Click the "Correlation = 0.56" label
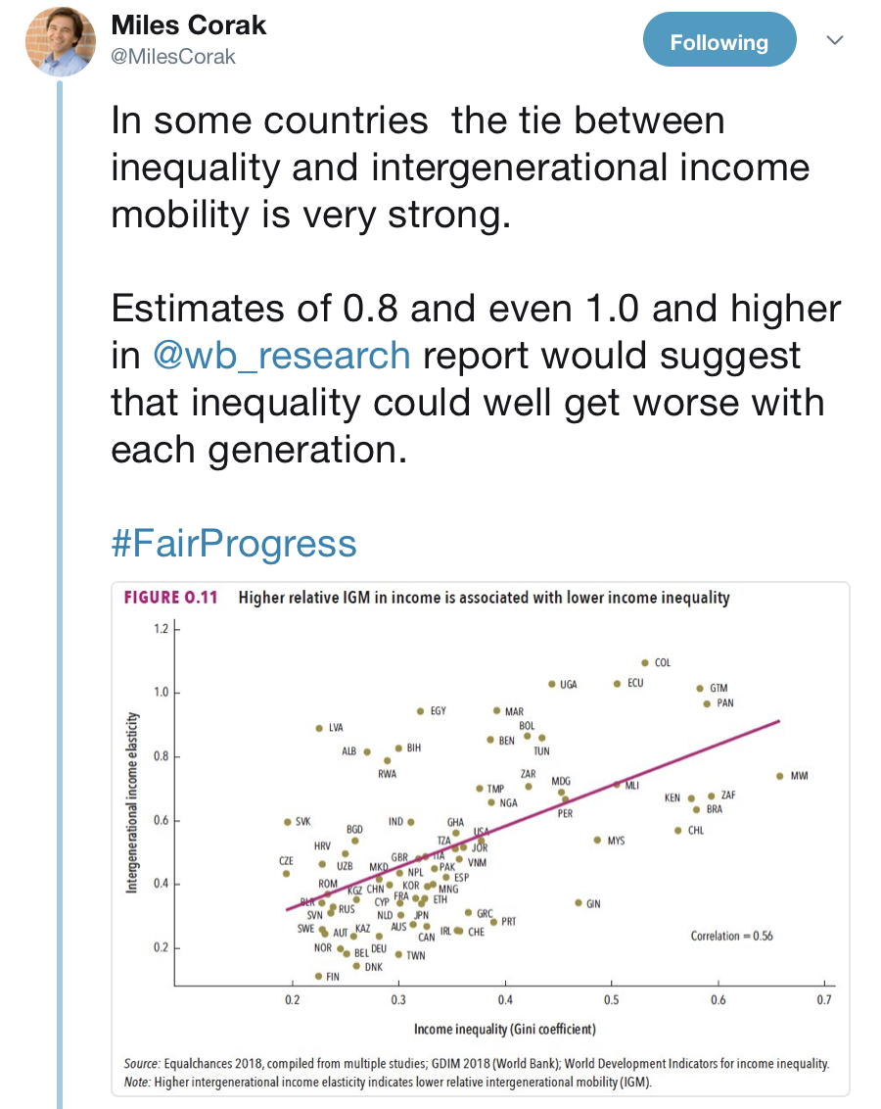The height and width of the screenshot is (1109, 881). (x=731, y=936)
